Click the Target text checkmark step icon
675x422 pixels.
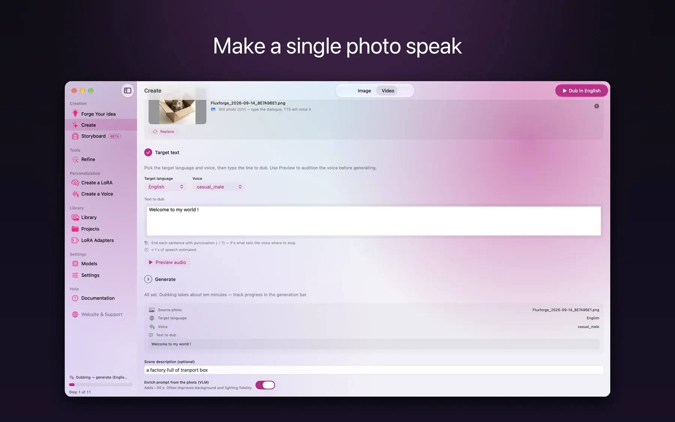point(148,152)
